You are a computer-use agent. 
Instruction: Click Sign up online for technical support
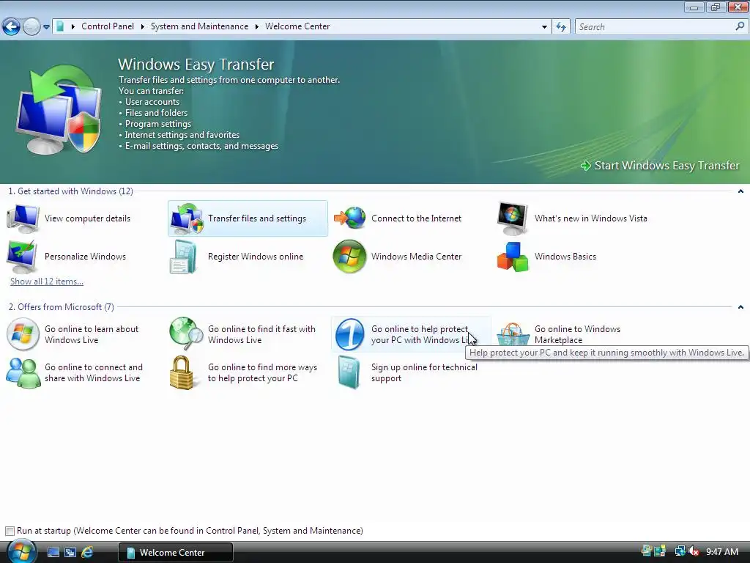(424, 372)
